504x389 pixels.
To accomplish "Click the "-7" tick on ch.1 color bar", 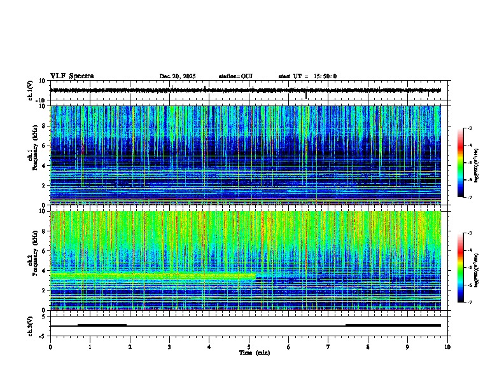I will click(469, 198).
